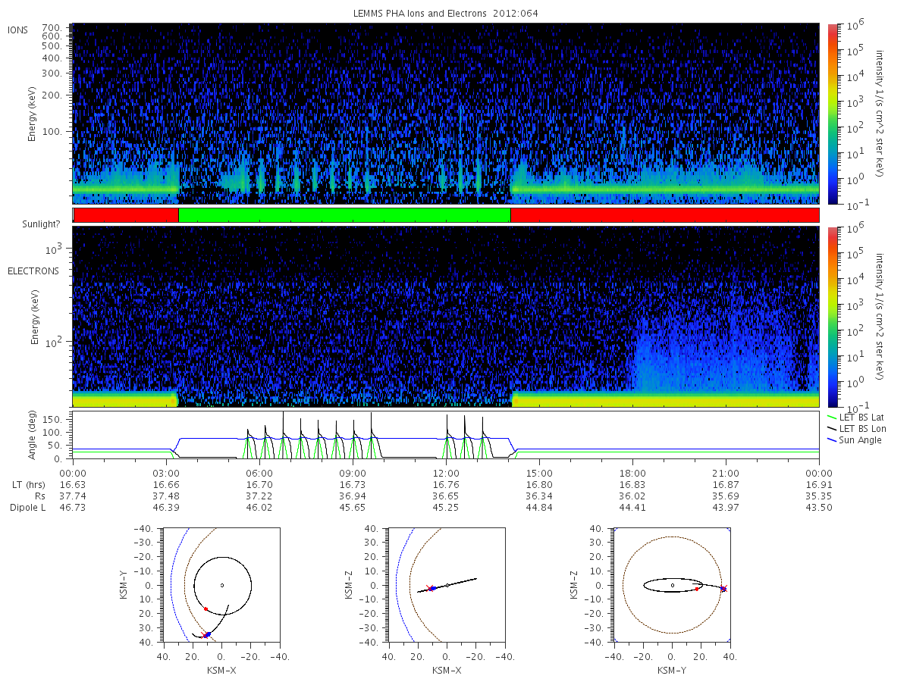Select the "LET BS Lon" legend entry
Screen dimensions: 910x682
point(858,429)
